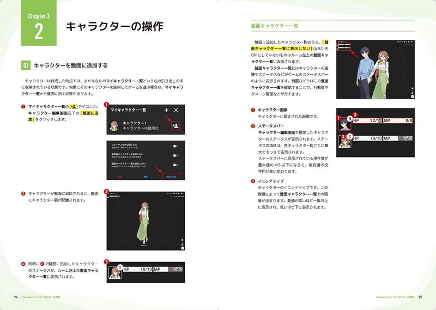Click the 盤面に追加 button in edit dialog
This screenshot has height=310, width=436.
click(171, 177)
